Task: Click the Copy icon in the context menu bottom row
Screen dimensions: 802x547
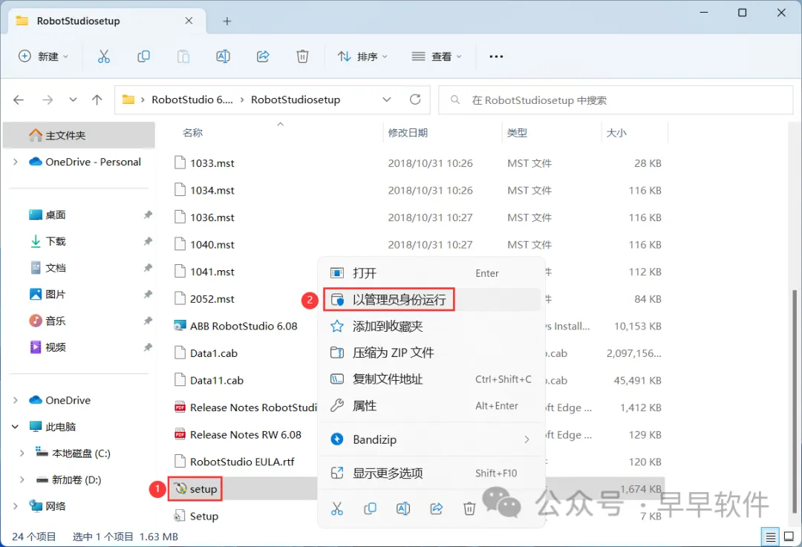Action: [x=370, y=508]
